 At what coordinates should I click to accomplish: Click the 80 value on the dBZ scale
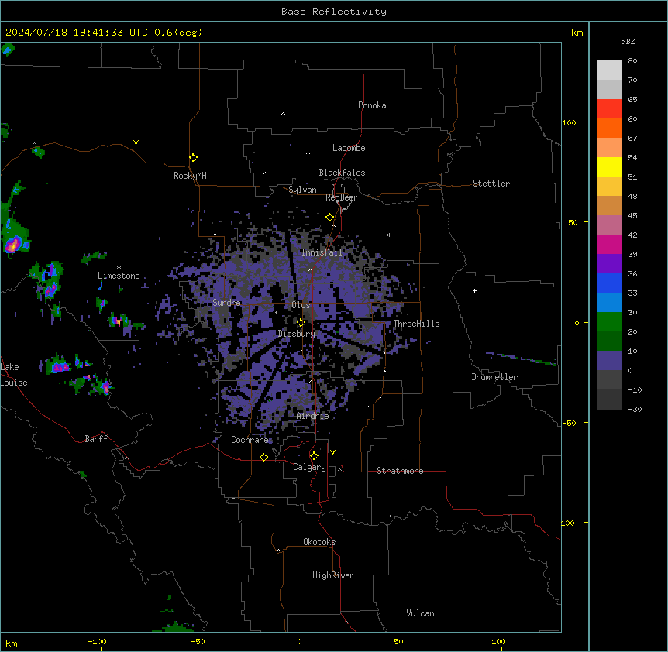(x=632, y=61)
